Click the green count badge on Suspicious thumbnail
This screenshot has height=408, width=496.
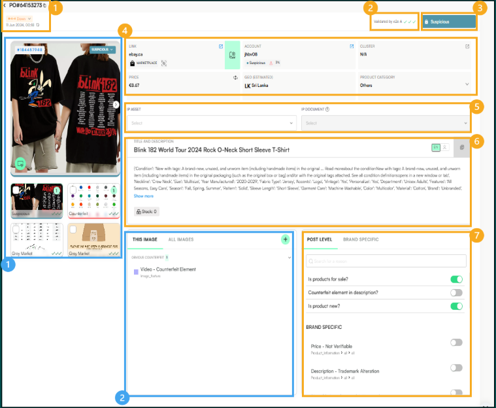coord(57,190)
